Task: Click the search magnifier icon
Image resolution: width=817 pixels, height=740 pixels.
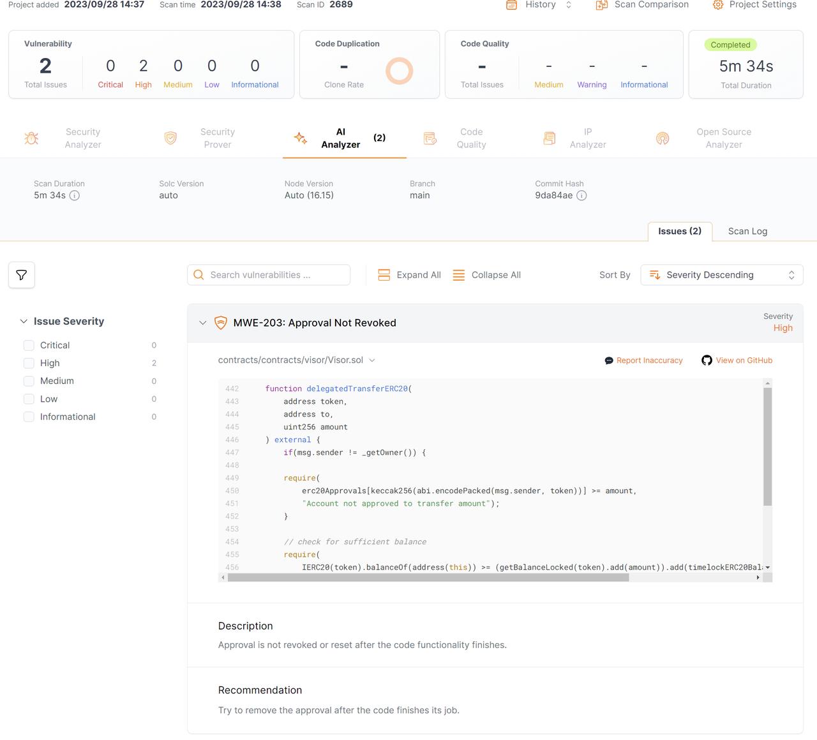Action: (x=199, y=275)
